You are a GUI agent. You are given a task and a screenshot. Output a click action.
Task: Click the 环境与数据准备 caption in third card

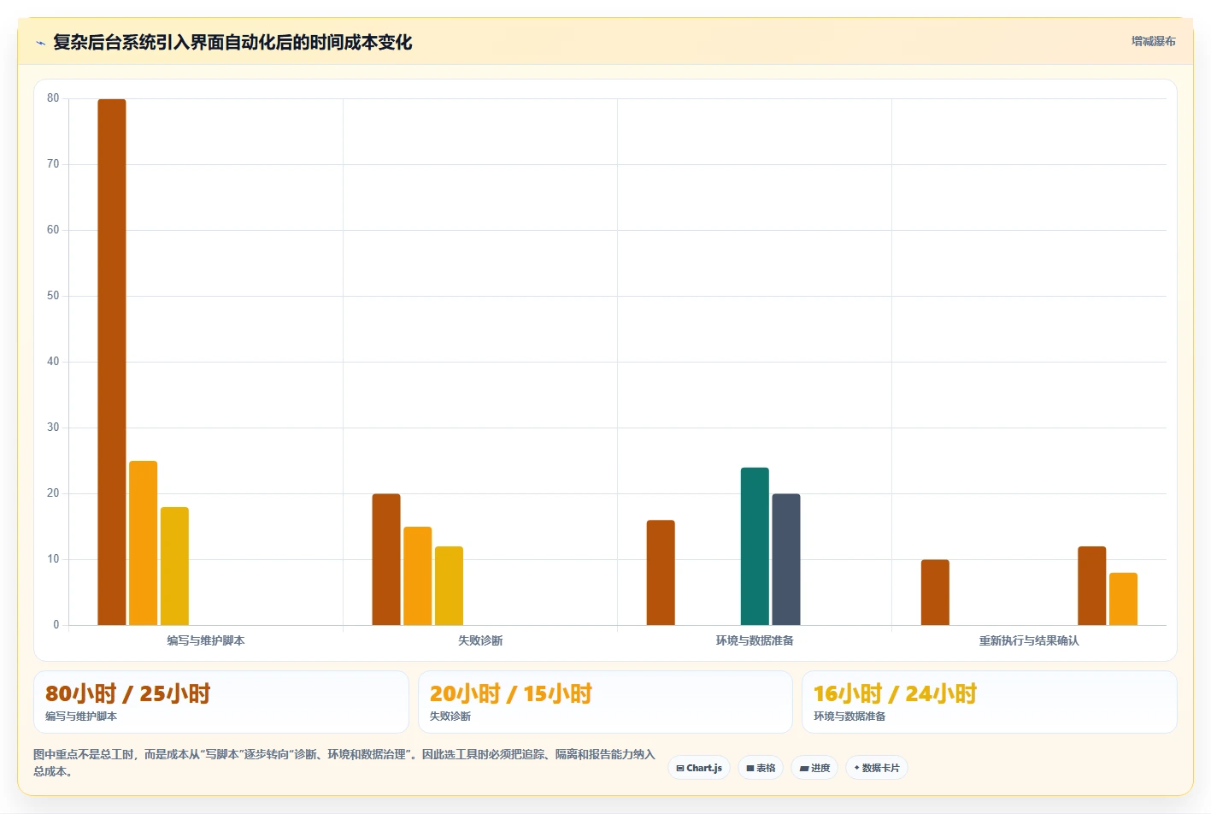849,717
